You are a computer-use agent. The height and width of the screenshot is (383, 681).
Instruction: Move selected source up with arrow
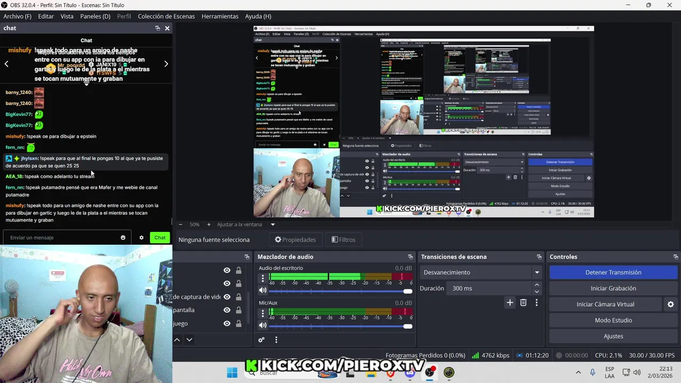tap(177, 339)
